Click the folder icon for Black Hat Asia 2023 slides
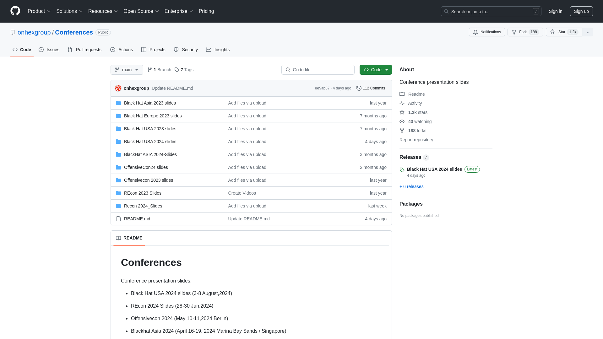Image resolution: width=603 pixels, height=339 pixels. click(x=118, y=103)
